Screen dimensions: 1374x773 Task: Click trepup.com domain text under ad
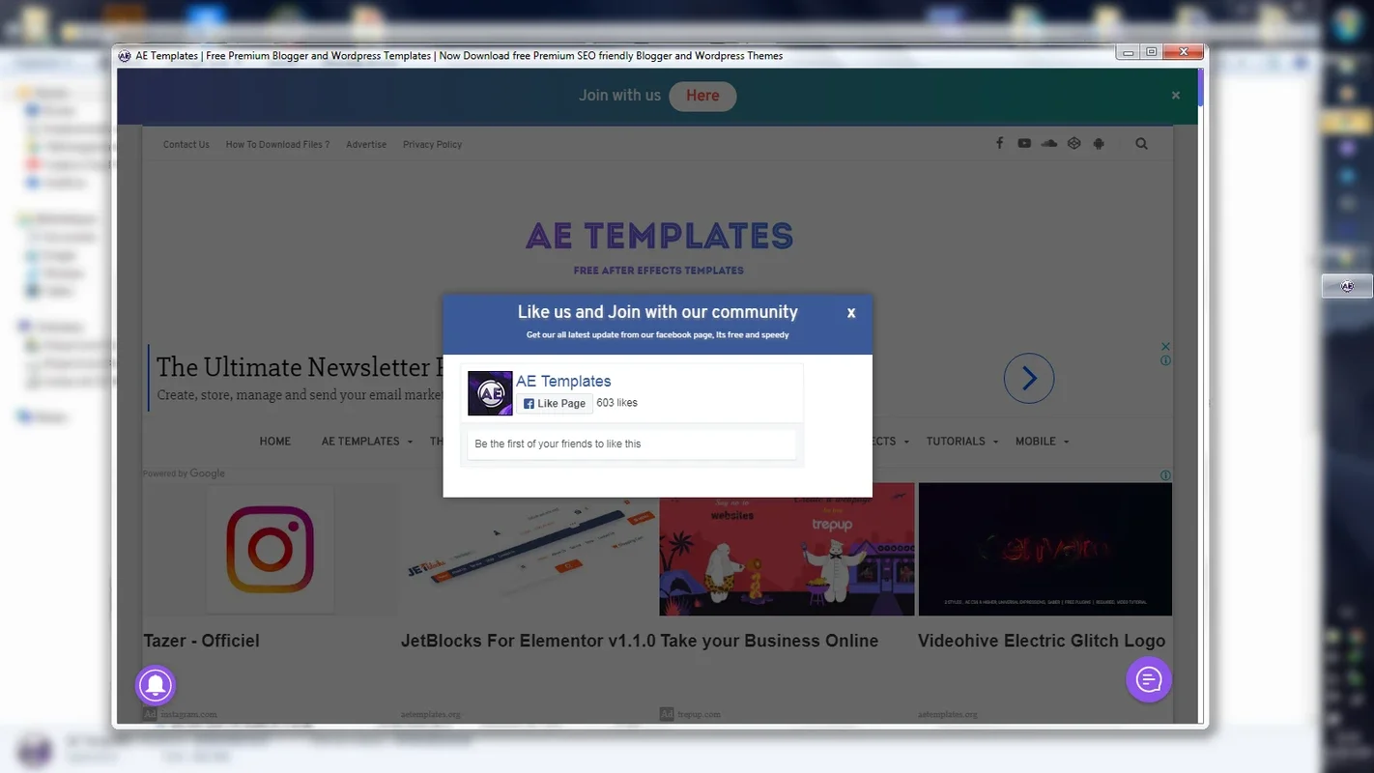coord(698,715)
